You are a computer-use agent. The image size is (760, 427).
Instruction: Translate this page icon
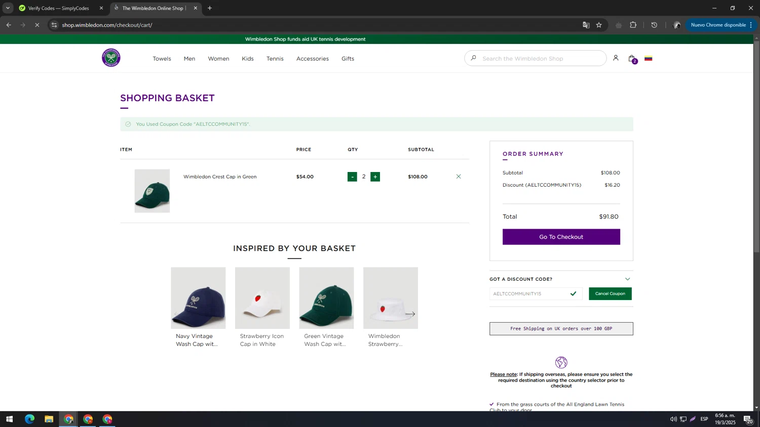[x=586, y=25]
